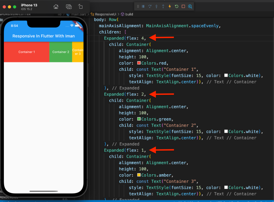This screenshot has height=202, width=274.
Task: Tap the amber Container 3 box
Action: pyautogui.click(x=78, y=52)
